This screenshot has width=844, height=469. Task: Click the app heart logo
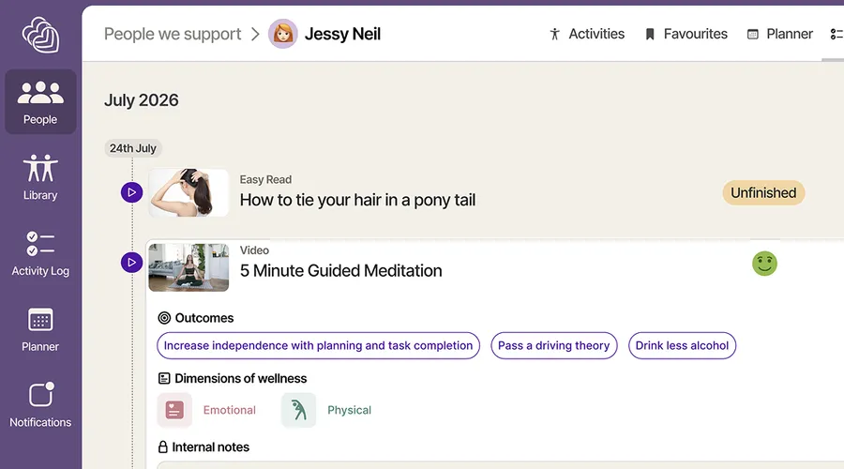pyautogui.click(x=41, y=35)
